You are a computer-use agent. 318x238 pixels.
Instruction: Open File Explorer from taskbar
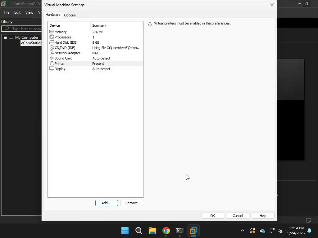coord(152,231)
